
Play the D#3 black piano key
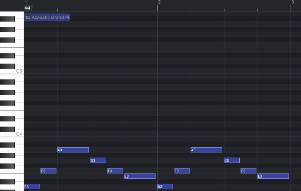coord(7,182)
